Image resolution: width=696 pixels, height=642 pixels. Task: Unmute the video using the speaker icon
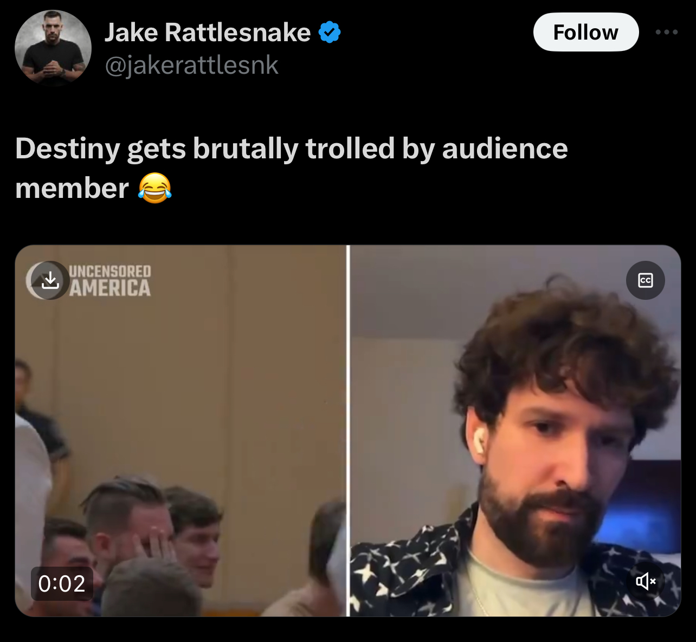646,581
